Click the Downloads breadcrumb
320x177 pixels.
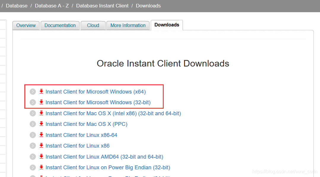148,6
